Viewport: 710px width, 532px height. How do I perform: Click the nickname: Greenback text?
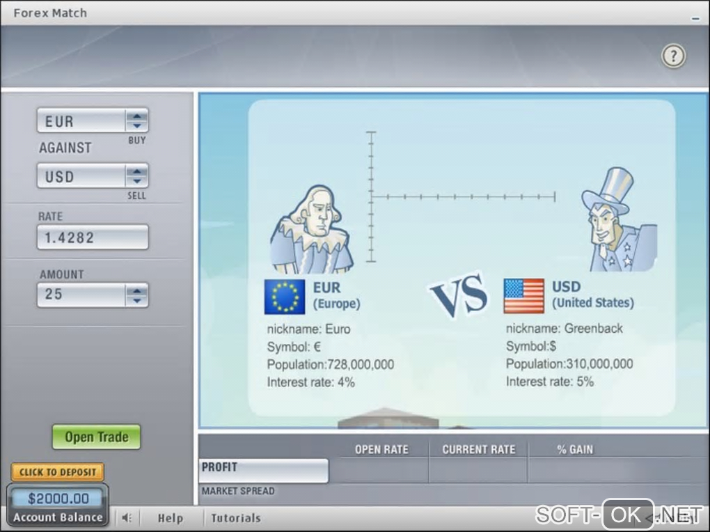coord(565,328)
